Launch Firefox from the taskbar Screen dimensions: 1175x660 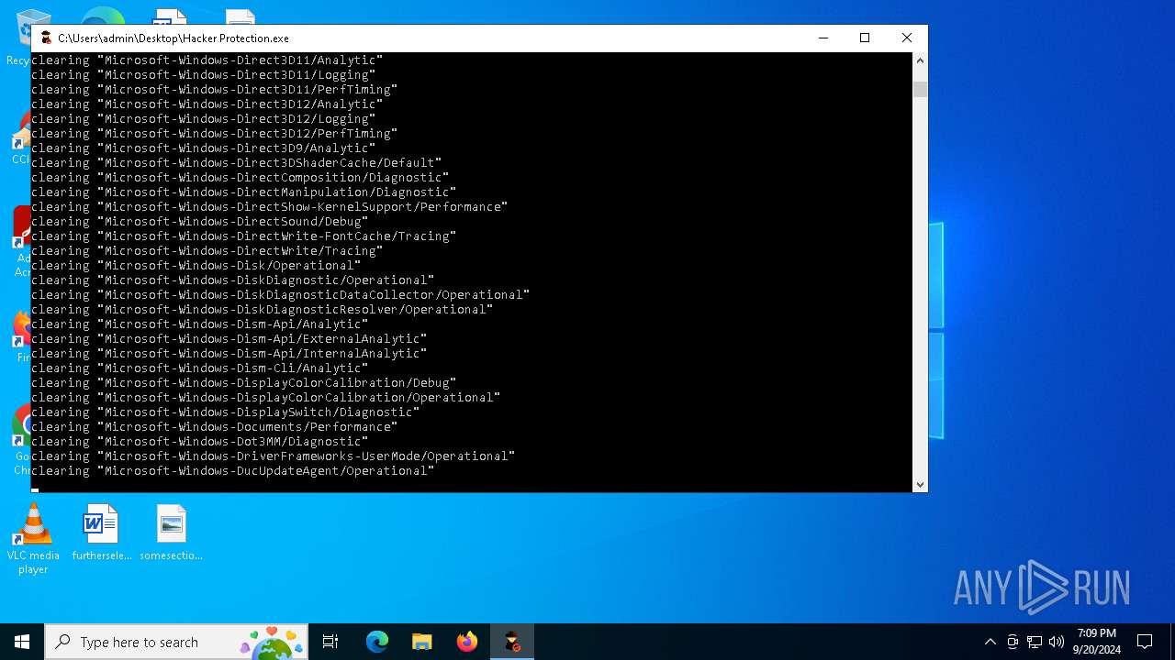[x=466, y=642]
